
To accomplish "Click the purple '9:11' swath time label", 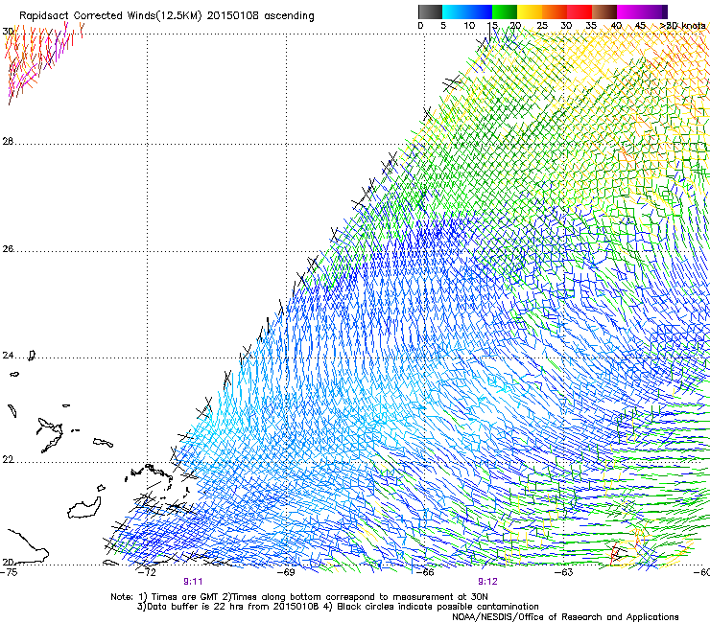I will [x=193, y=582].
